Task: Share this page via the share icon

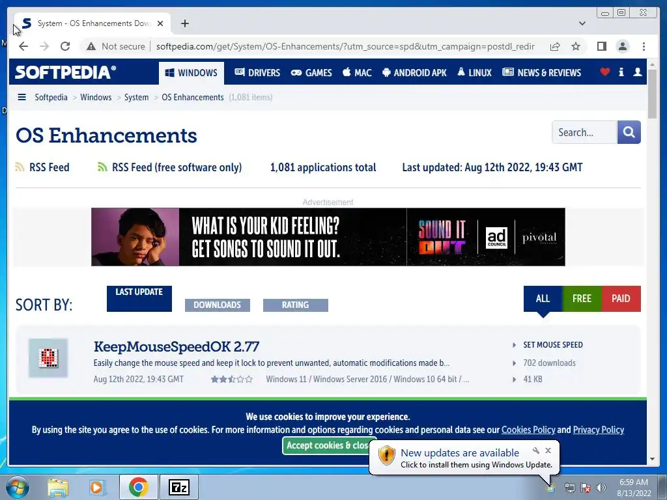Action: 555,46
